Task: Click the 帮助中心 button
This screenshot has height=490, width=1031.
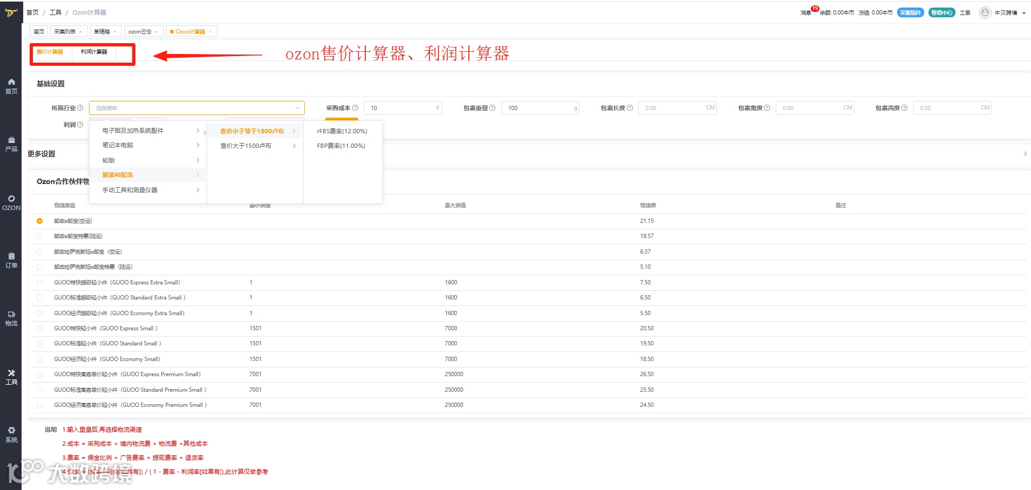Action: (x=941, y=12)
